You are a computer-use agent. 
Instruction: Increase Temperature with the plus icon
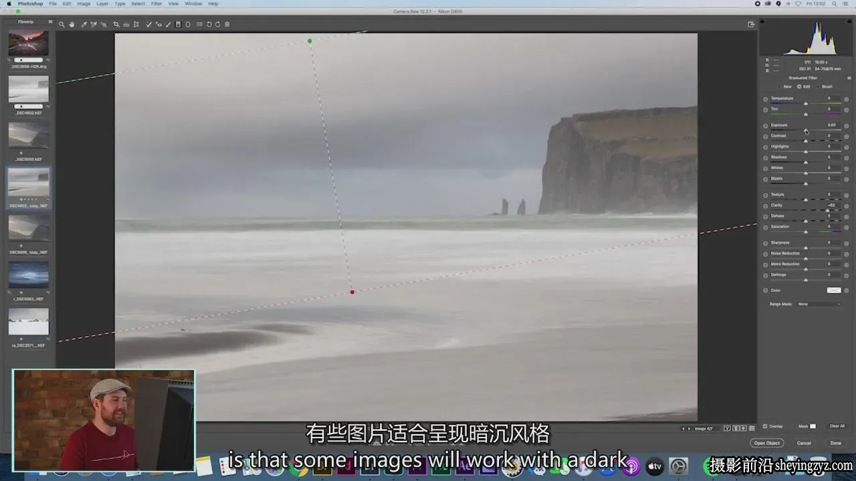coord(846,100)
